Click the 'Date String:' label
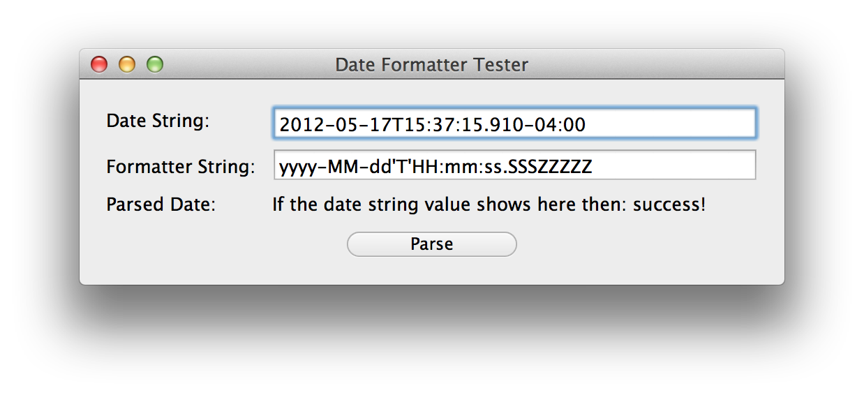This screenshot has width=864, height=395. 158,121
